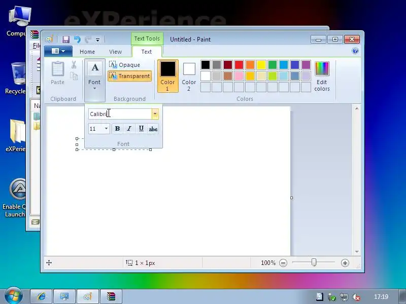Toggle Italic text formatting
This screenshot has height=304, width=406.
click(x=129, y=129)
